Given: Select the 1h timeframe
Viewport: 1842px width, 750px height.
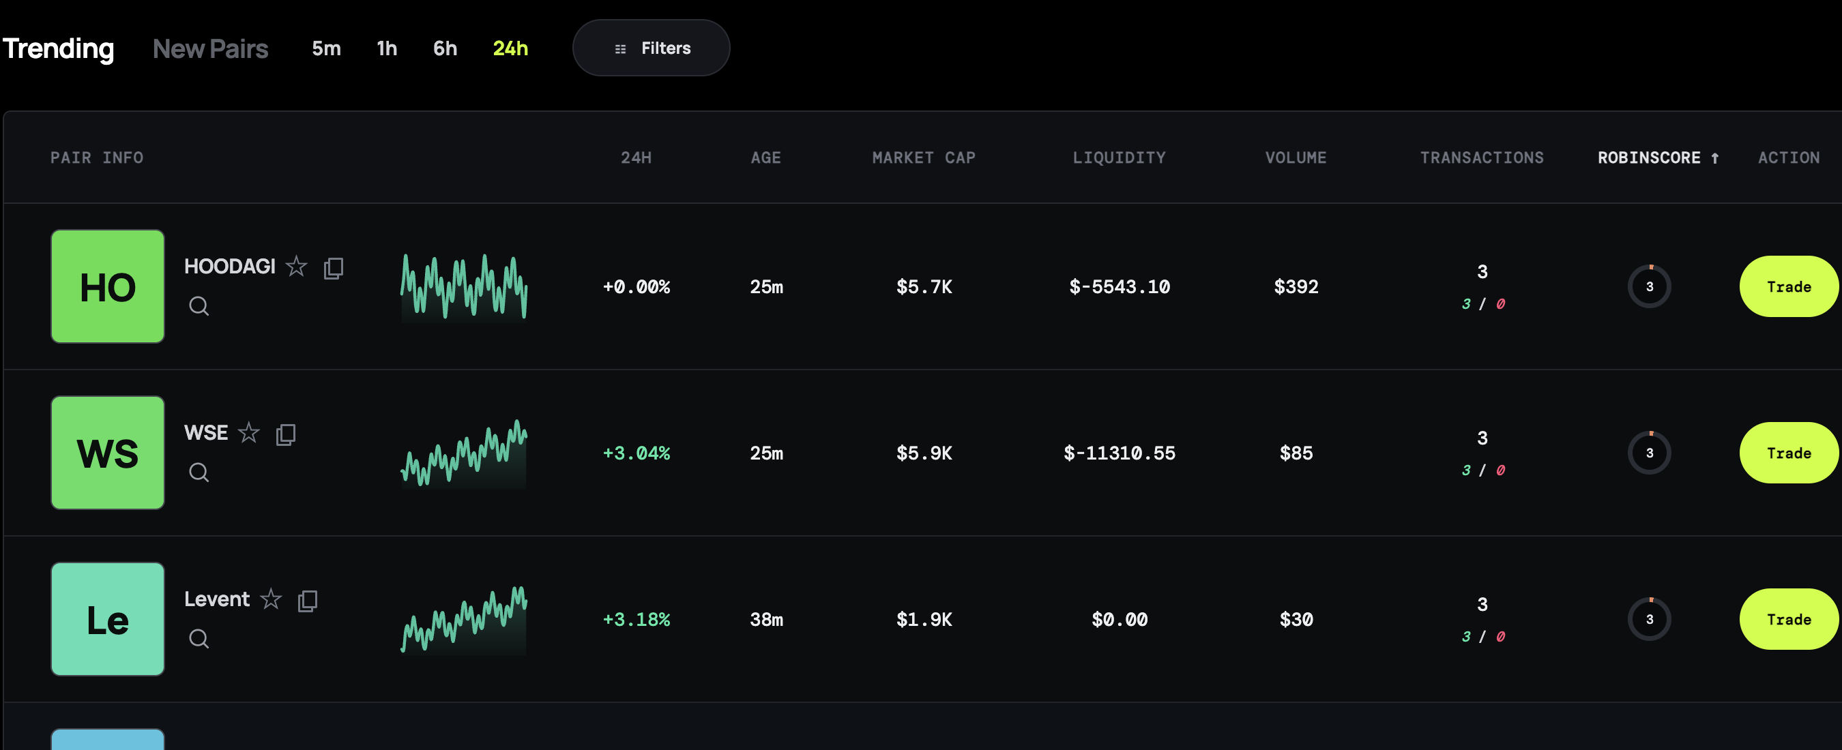Looking at the screenshot, I should 387,48.
